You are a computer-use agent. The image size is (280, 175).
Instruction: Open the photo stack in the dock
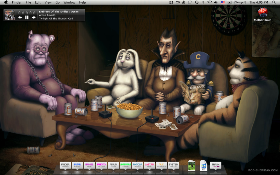tap(192, 165)
